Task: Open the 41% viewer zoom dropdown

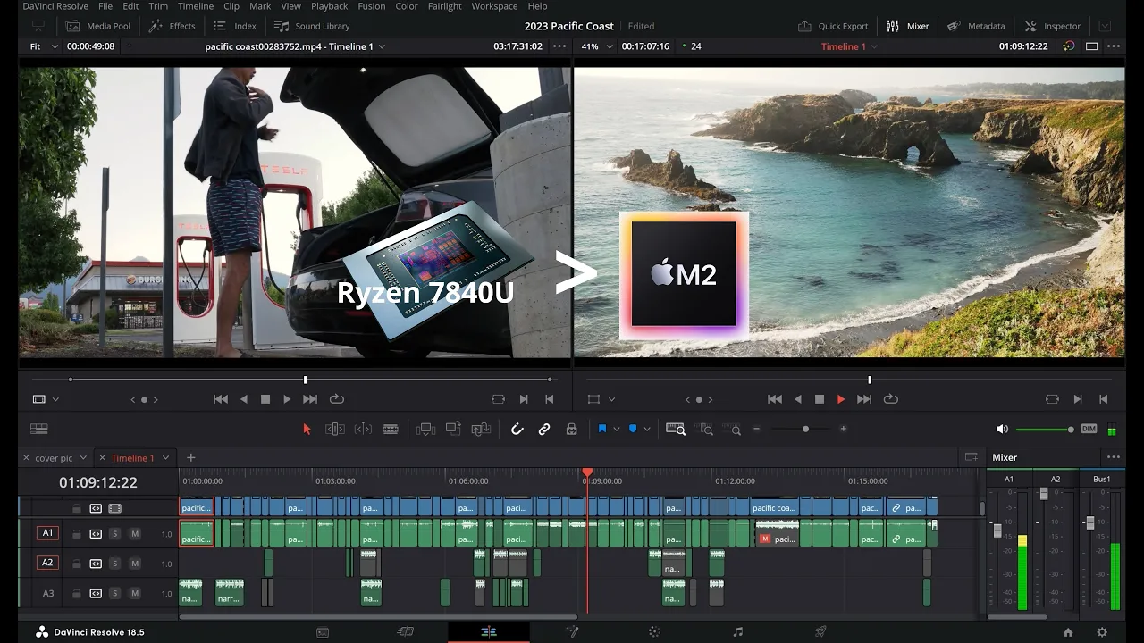Action: tap(597, 46)
